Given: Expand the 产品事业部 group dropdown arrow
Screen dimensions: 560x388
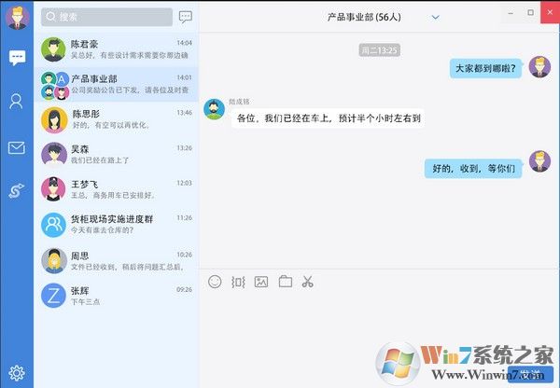Looking at the screenshot, I should pyautogui.click(x=435, y=17).
